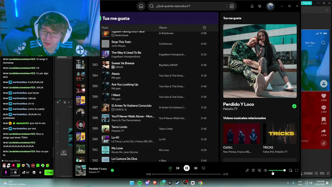Pause the current song

point(186,168)
